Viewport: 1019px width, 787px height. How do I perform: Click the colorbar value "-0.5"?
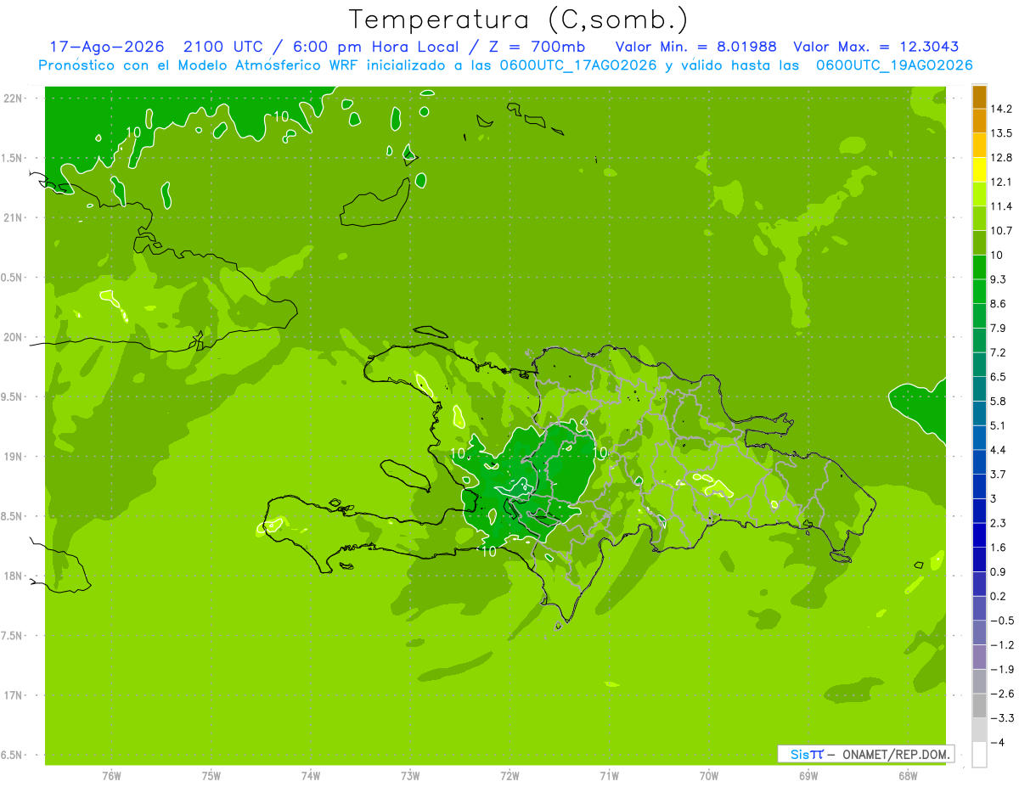(x=1002, y=621)
